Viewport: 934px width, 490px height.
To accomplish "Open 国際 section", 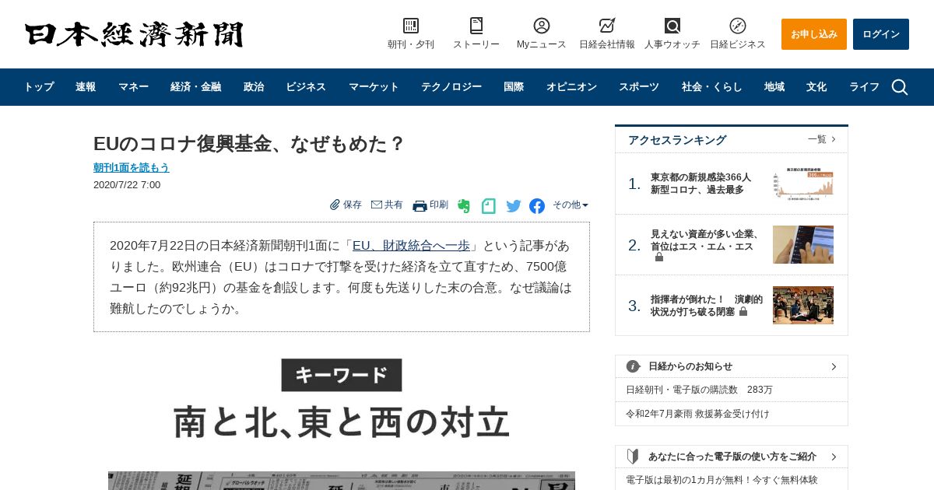I will [x=514, y=87].
